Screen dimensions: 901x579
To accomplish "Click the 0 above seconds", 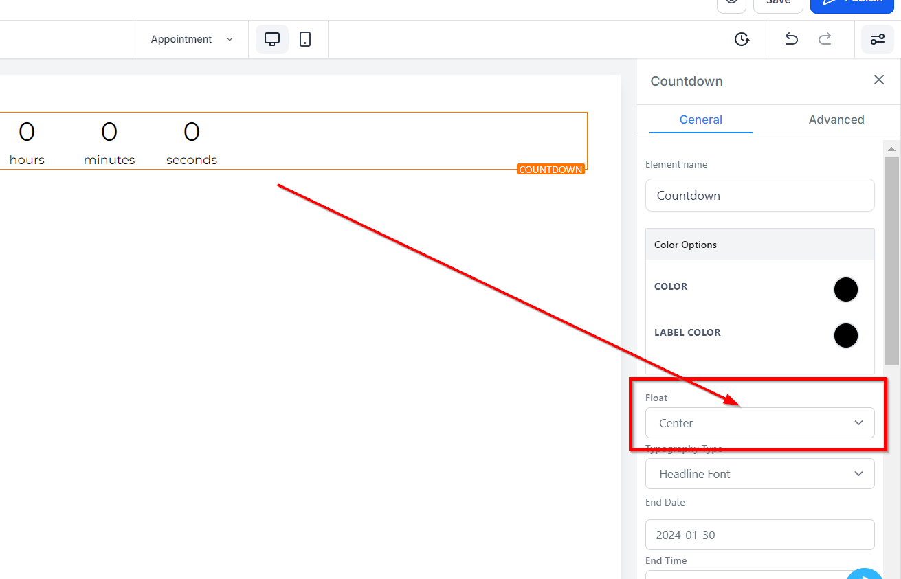I will [x=192, y=131].
